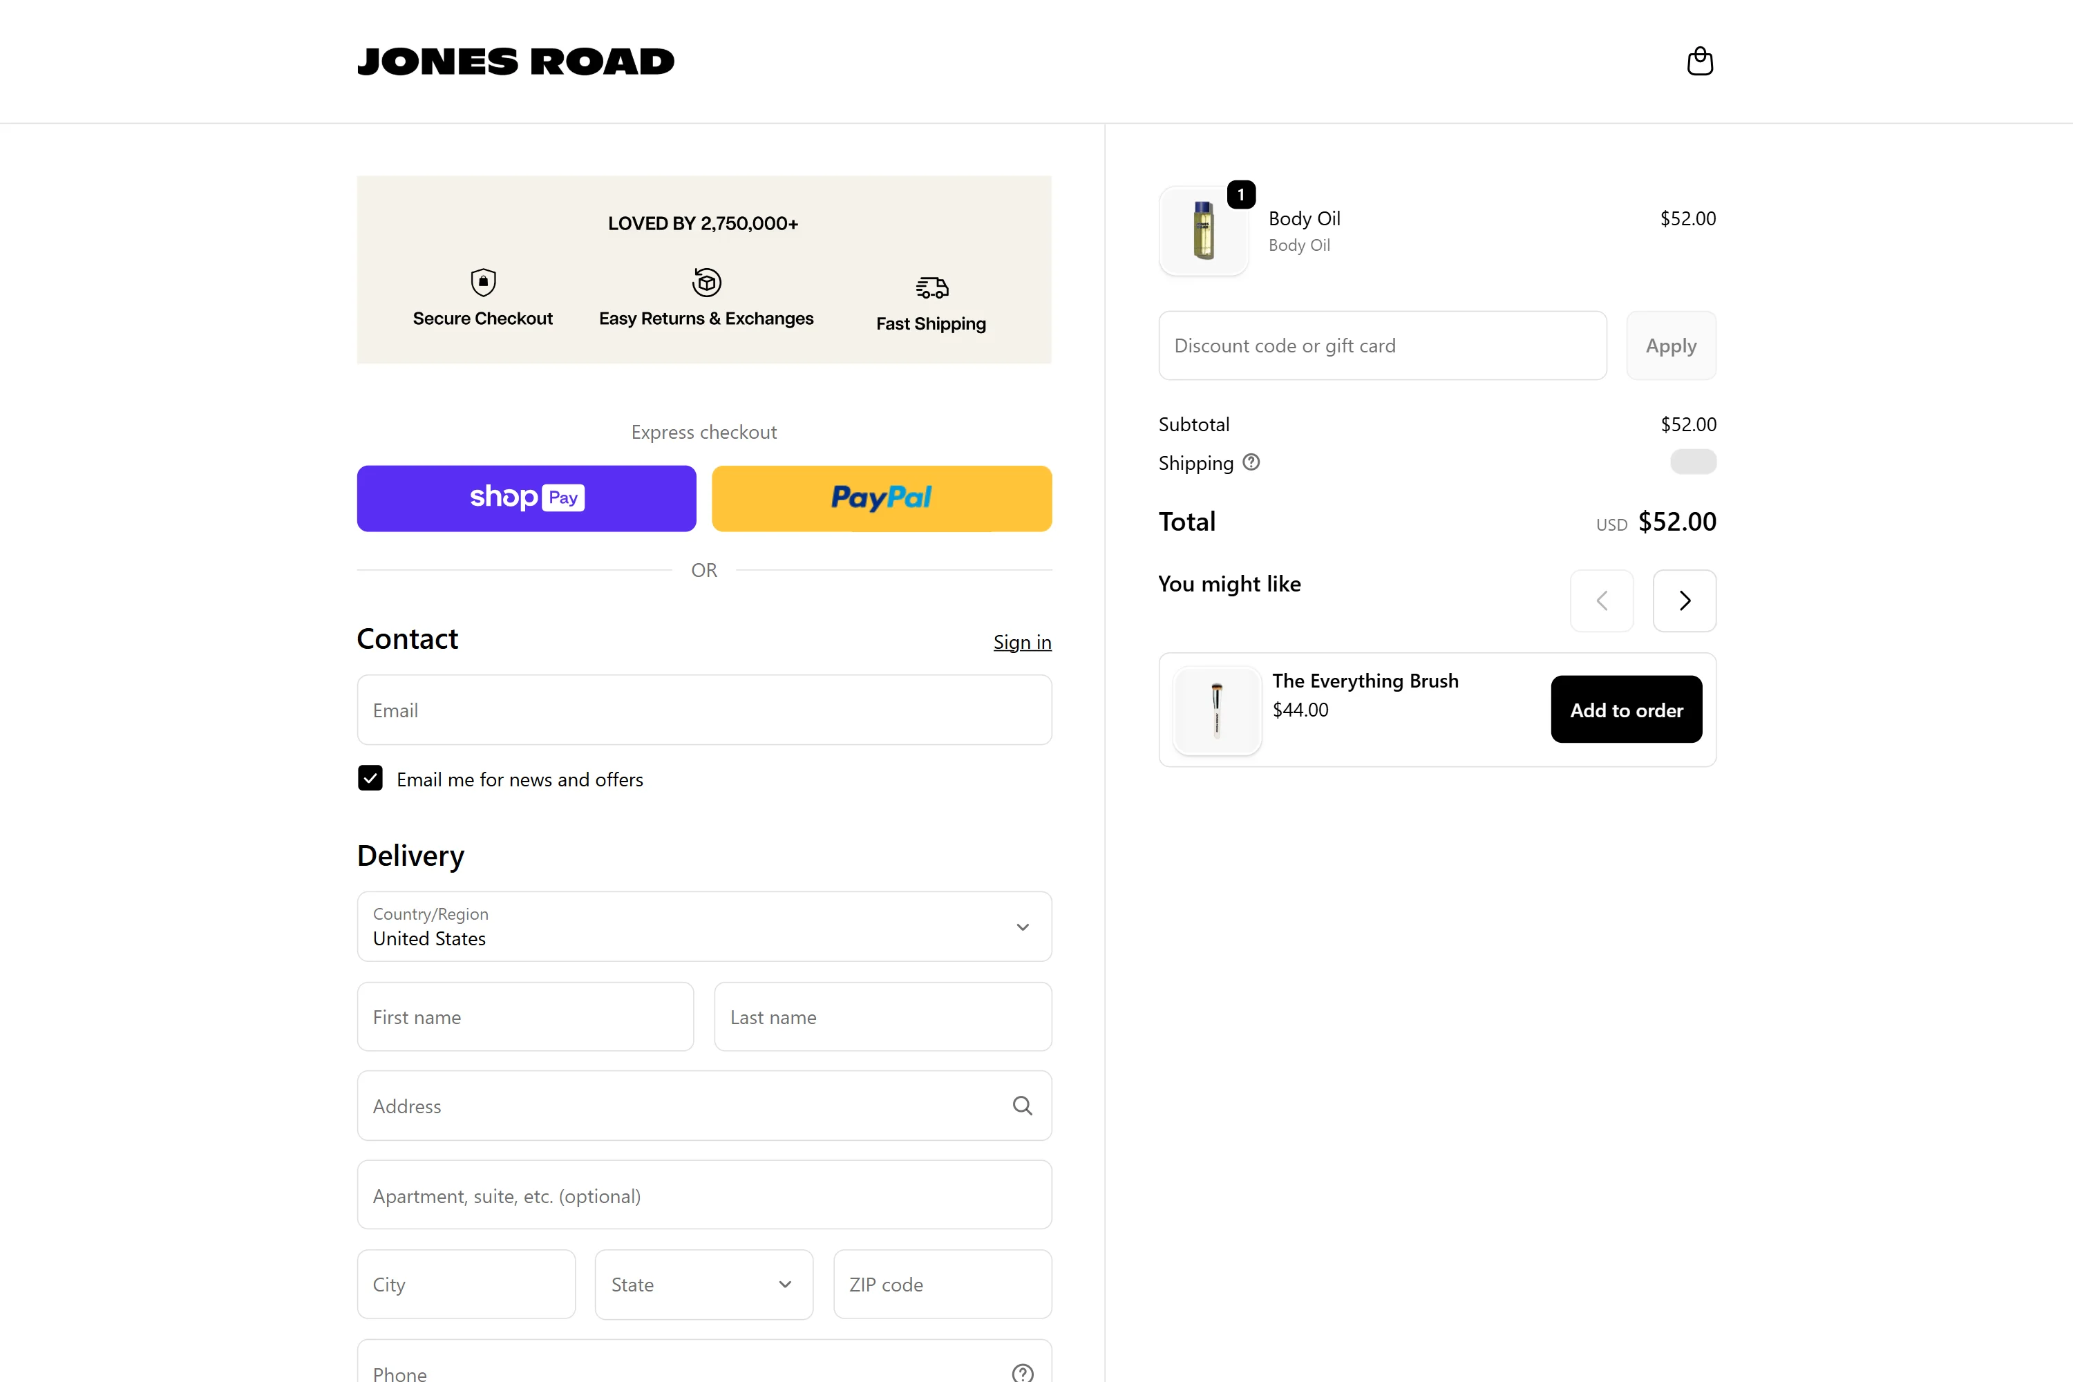This screenshot has width=2073, height=1382.
Task: Click the Phone field help icon
Action: point(1021,1372)
